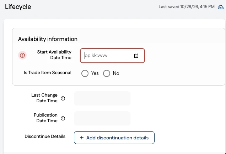Select No for Is Trade Item Seasonal
Viewport: 226px width, 154px height.
pos(107,73)
